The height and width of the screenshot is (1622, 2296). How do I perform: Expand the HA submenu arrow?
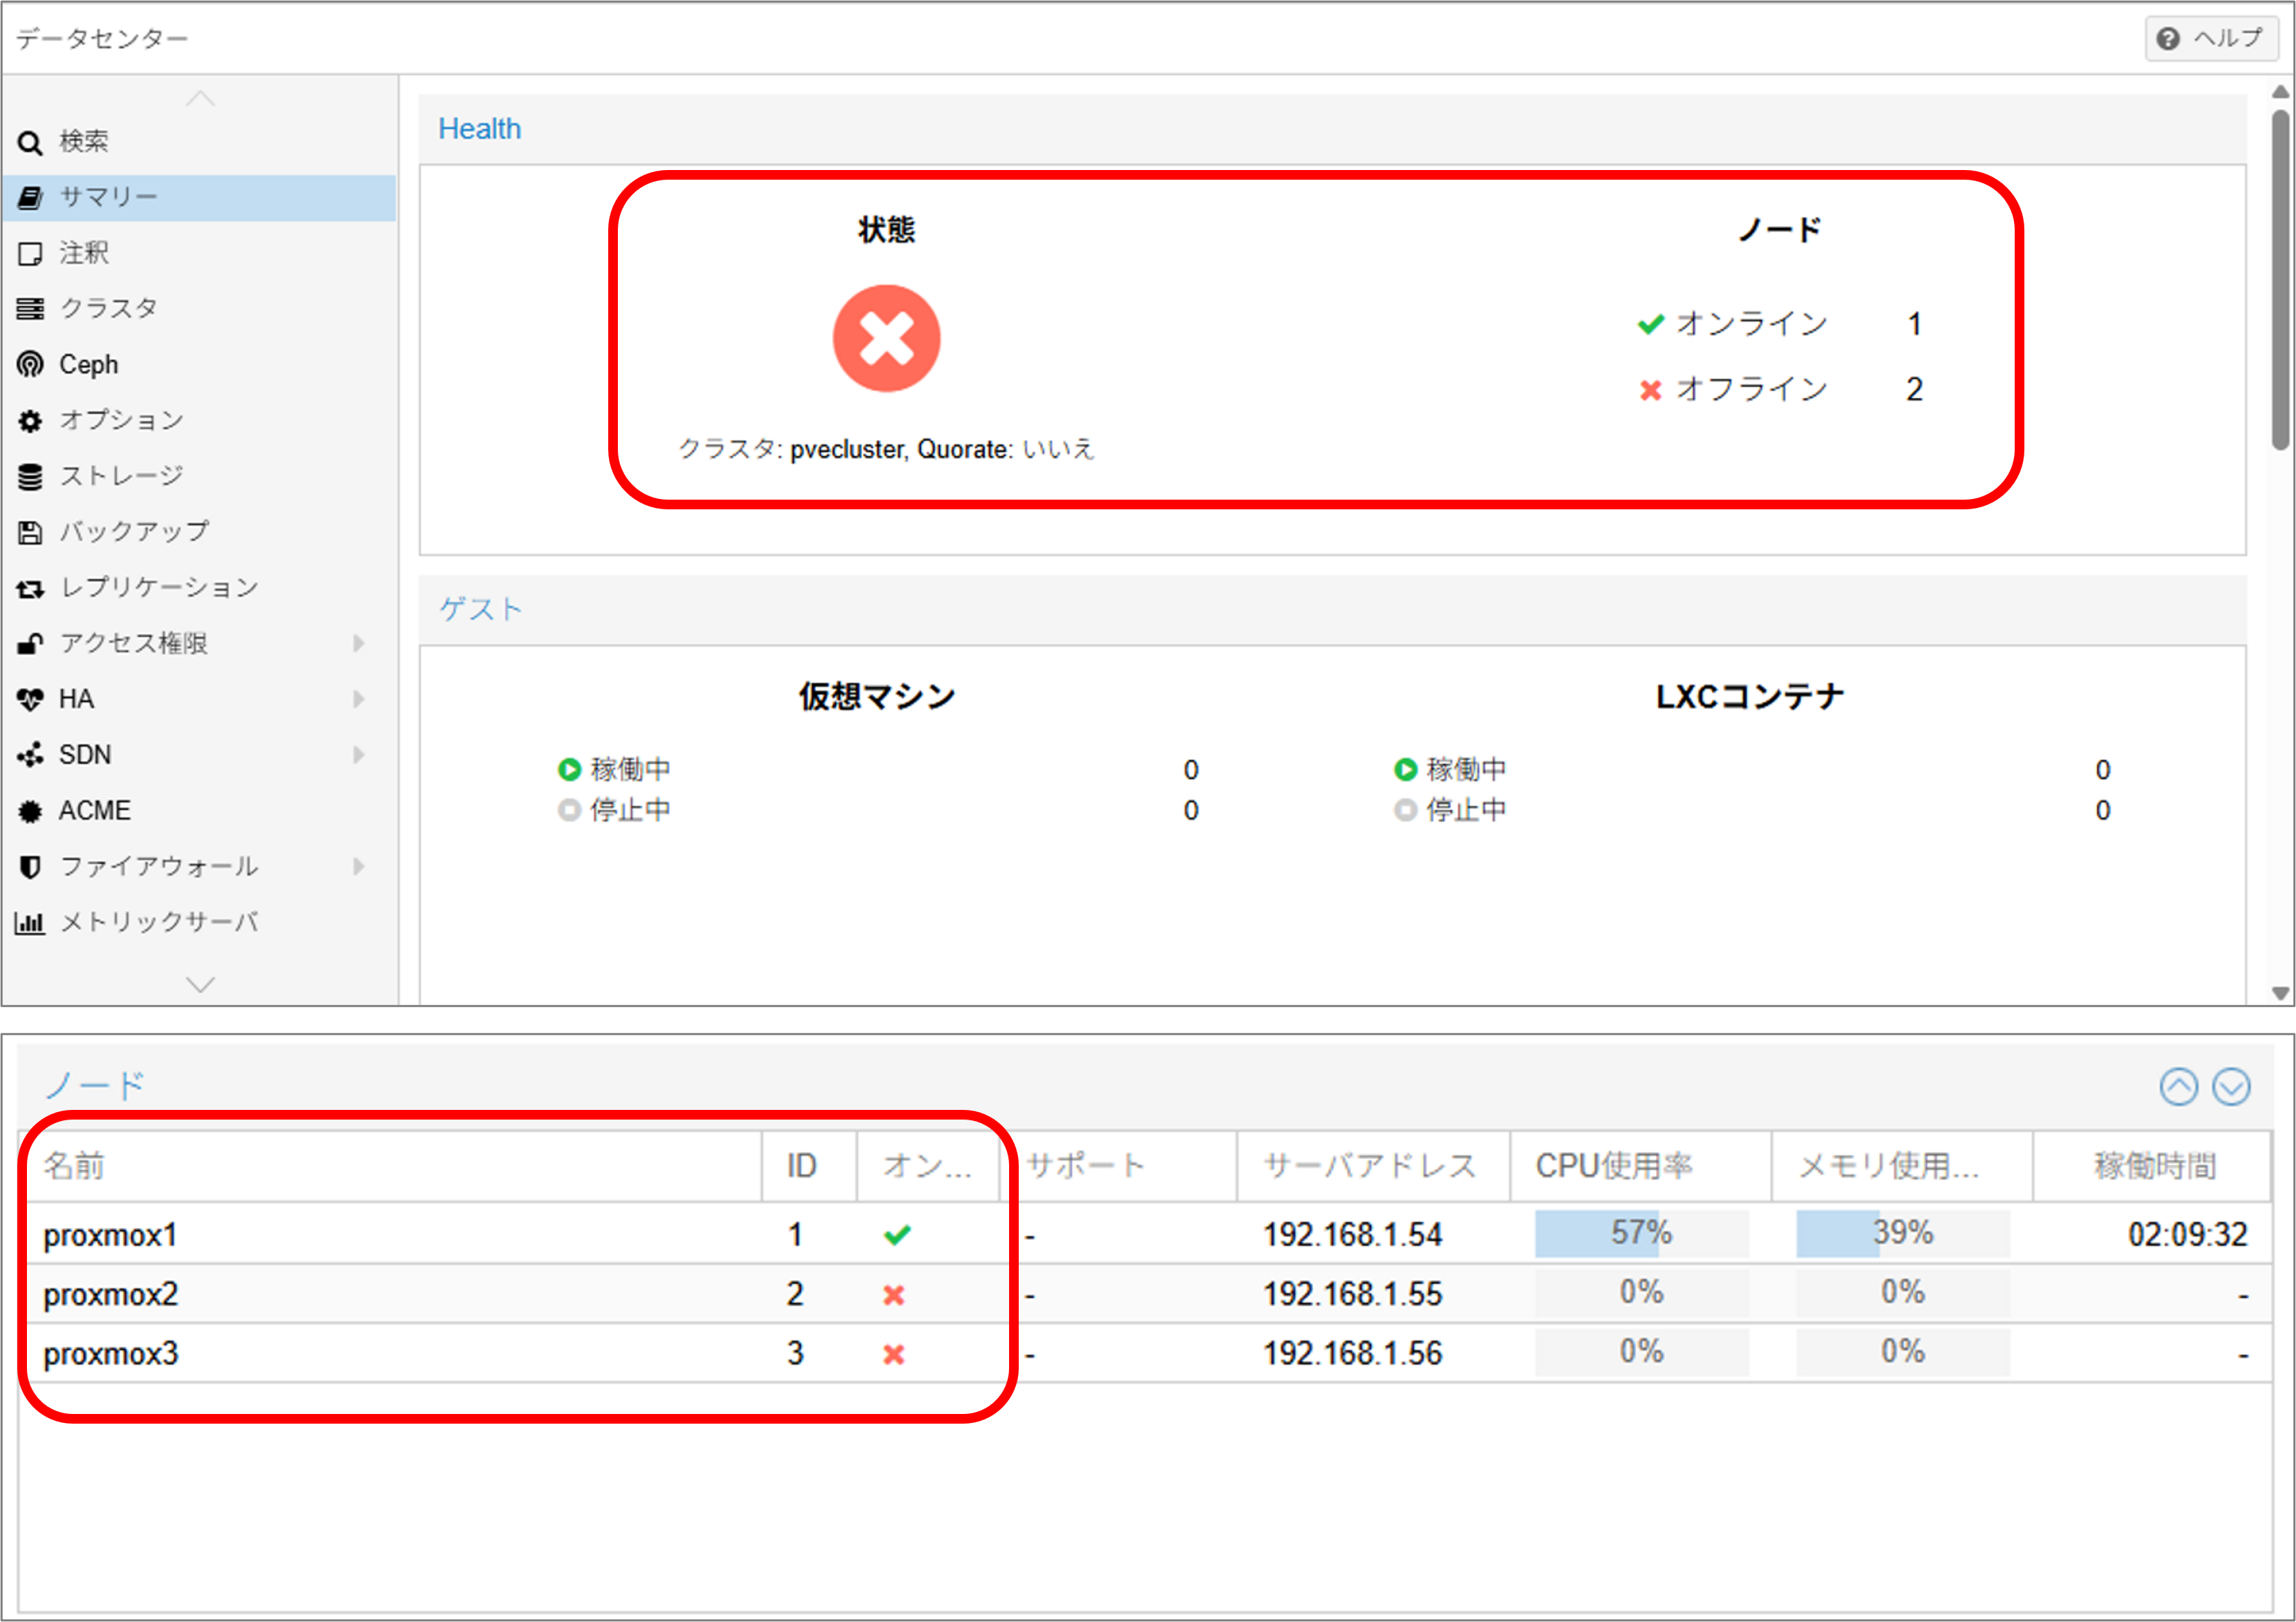pos(359,699)
